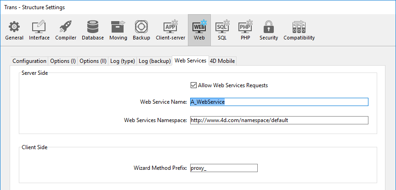The width and height of the screenshot is (396, 190).
Task: Open Client-server settings
Action: tap(170, 30)
